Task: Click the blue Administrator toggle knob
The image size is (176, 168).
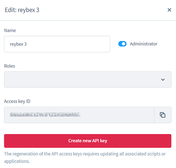Action: [x=124, y=44]
